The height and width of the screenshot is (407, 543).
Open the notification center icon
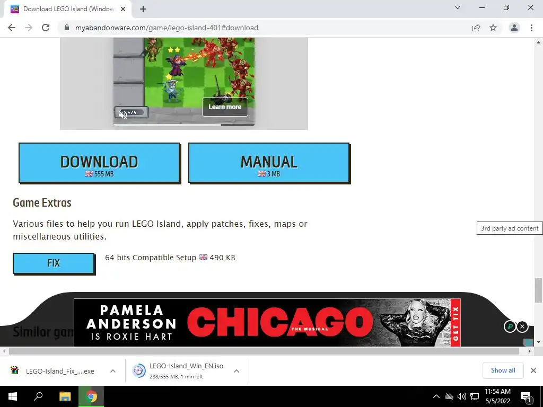coord(526,396)
